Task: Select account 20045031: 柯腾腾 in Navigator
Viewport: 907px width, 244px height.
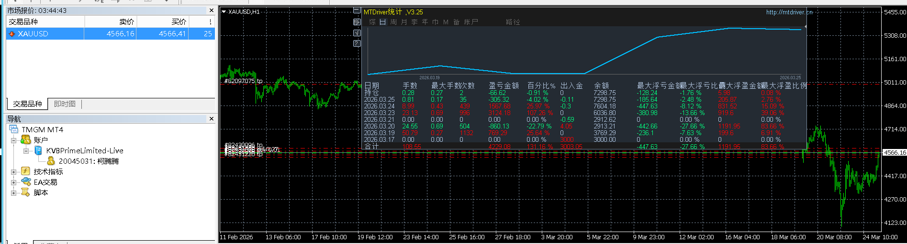Action: pos(89,161)
